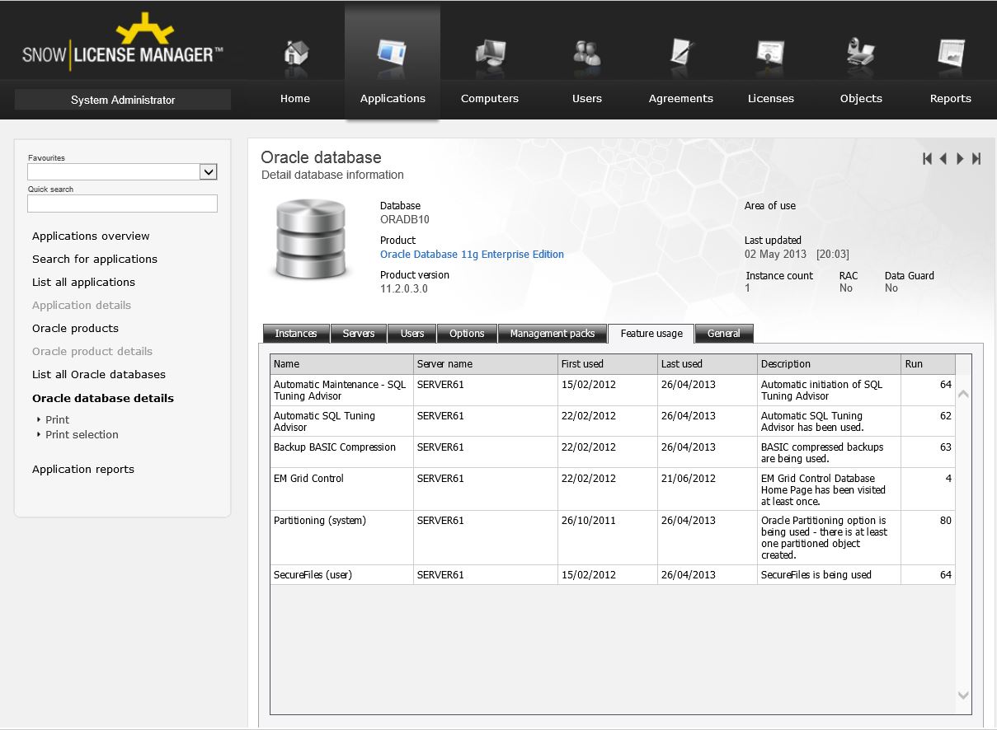Click the BASIC compressed backups description cell

point(829,452)
